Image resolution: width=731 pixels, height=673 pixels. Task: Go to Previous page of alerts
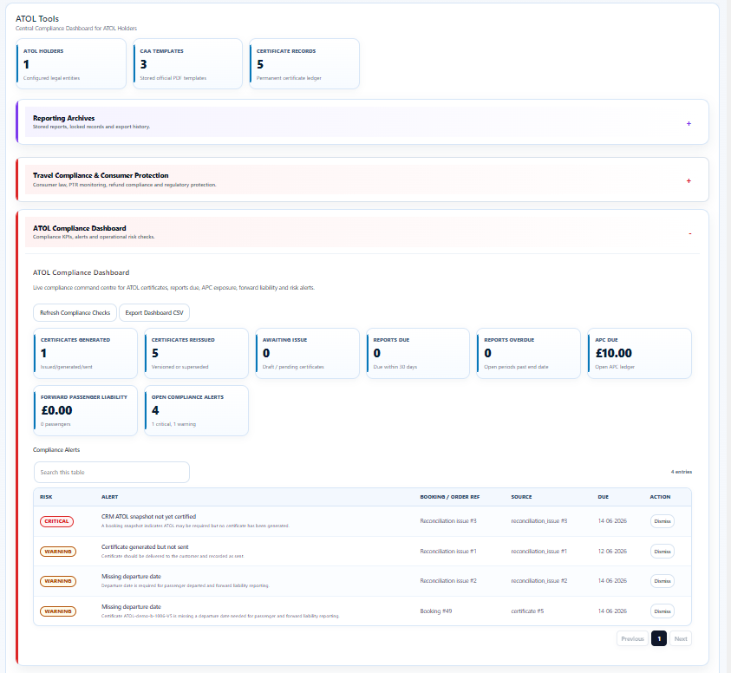pos(632,639)
